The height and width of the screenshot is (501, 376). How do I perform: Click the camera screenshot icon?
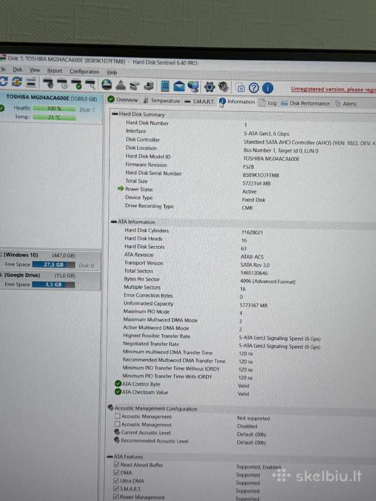click(241, 87)
